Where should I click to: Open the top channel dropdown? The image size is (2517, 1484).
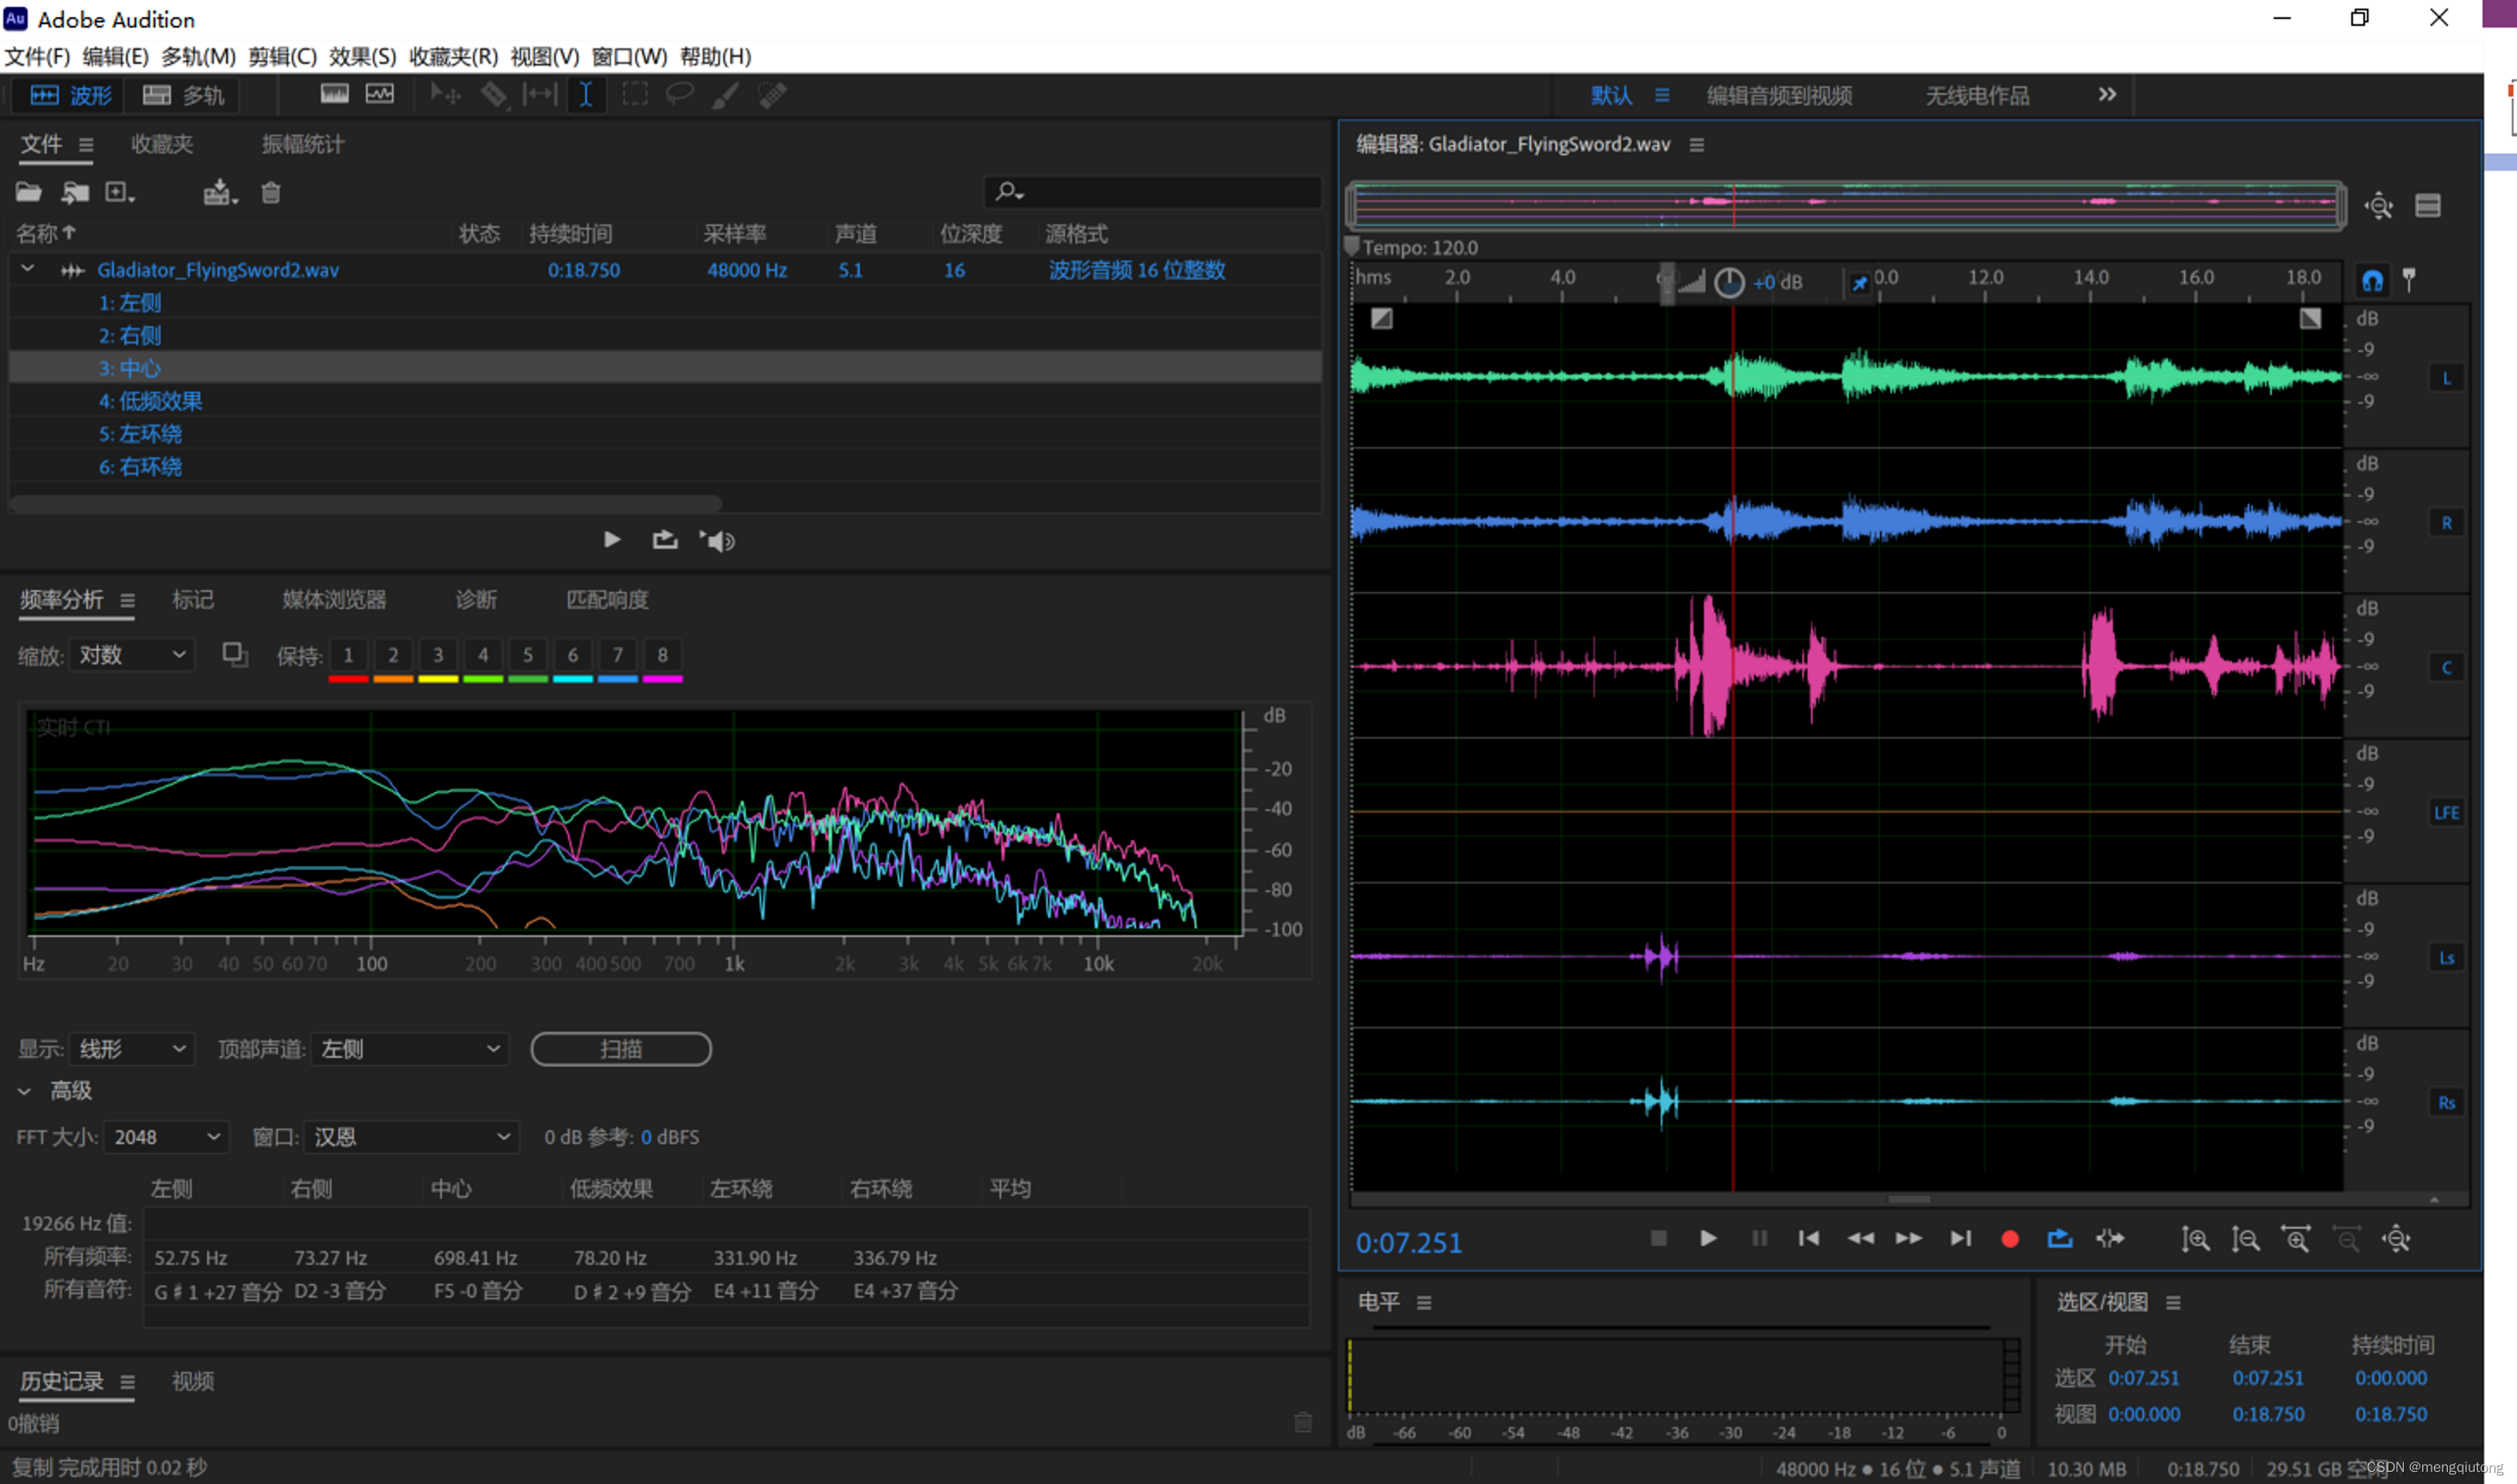pyautogui.click(x=410, y=1049)
